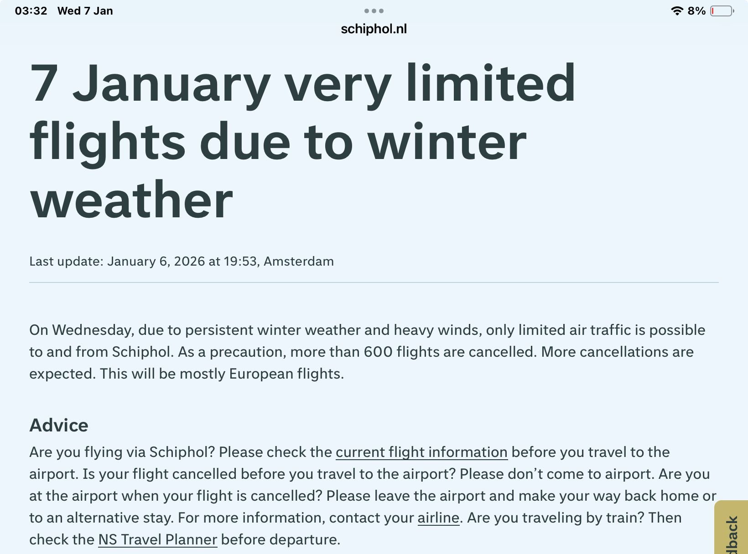Open the three-dot multitasking menu

(x=374, y=11)
